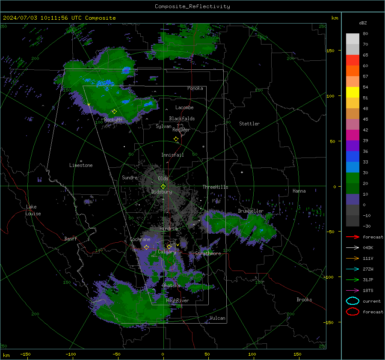
Task: Pick the orange 111V legend arrow
Action: (x=352, y=258)
